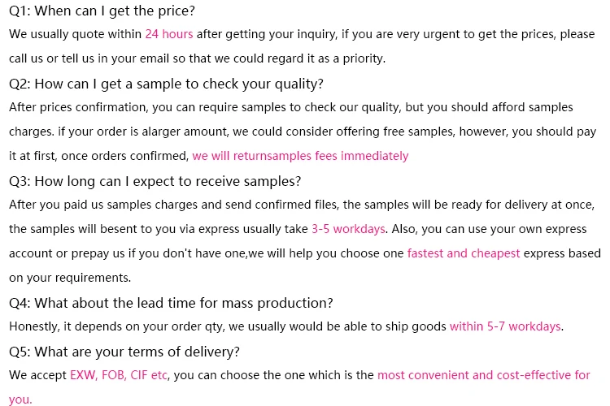Select the Q2 'How can I get a sample' heading

pyautogui.click(x=166, y=83)
